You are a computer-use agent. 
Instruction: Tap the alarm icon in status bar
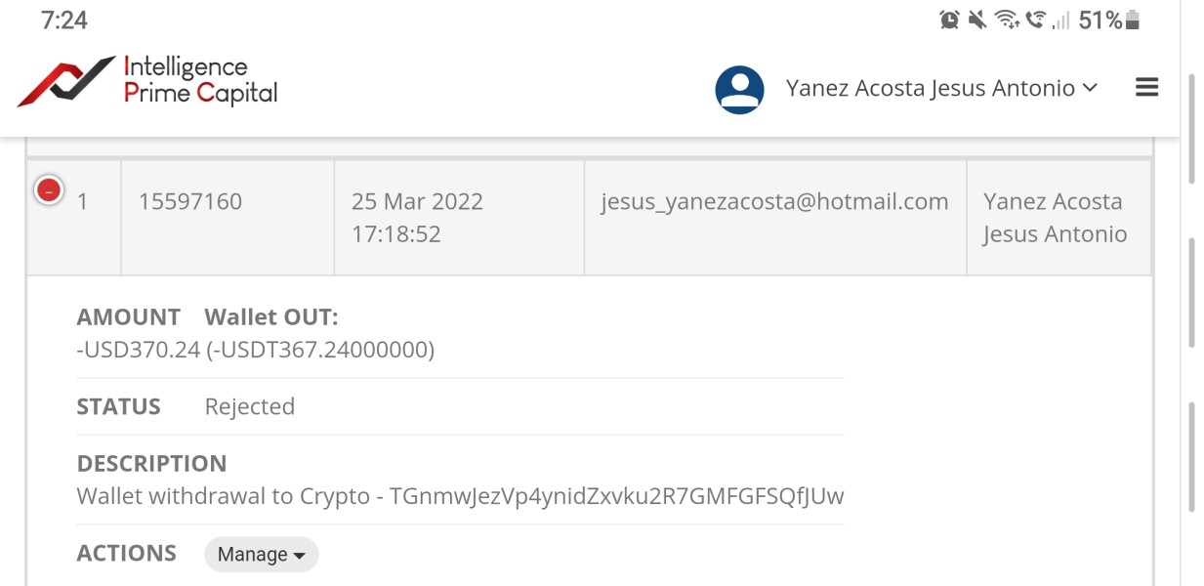949,20
